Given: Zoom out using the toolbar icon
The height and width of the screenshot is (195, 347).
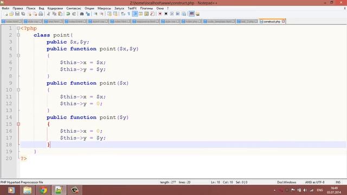Looking at the screenshot, I should [101, 14].
